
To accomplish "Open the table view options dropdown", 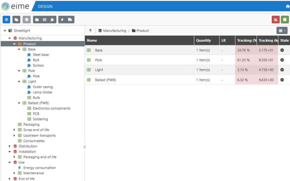I will click(282, 31).
